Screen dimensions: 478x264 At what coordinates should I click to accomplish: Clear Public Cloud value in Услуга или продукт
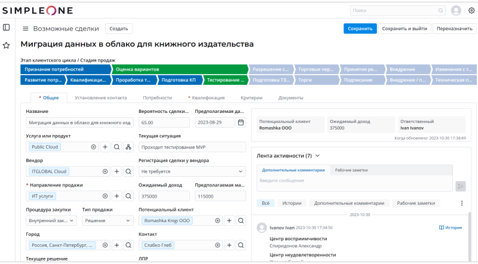point(93,147)
